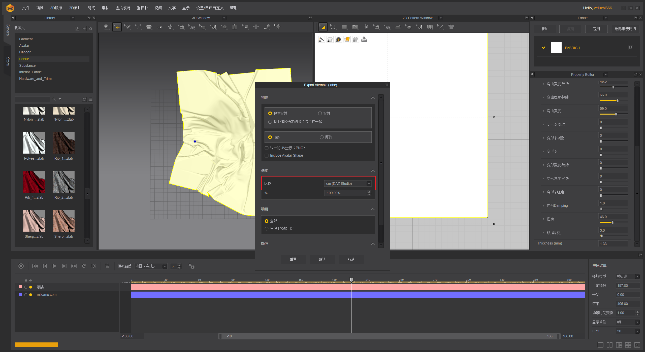The image size is (645, 352).
Task: Click the steam iron tool icon
Action: point(398,27)
